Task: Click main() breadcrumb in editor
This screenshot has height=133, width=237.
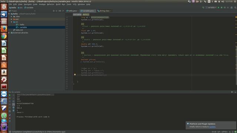Action: point(86,14)
